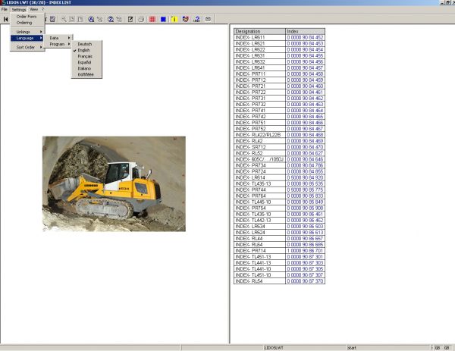Open the File menu
Screen dimensions: 455x351
click(x=5, y=9)
